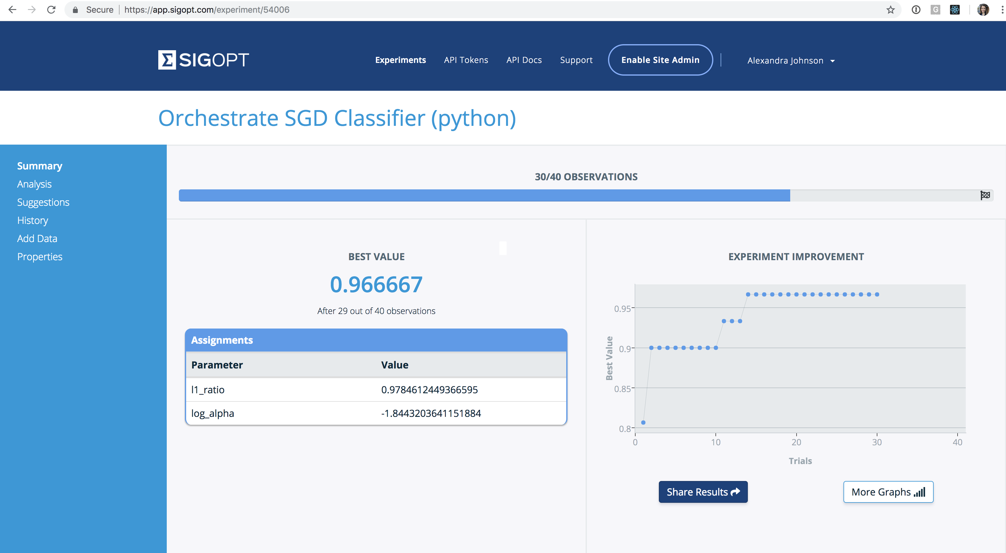Open More Graphs

pos(888,492)
